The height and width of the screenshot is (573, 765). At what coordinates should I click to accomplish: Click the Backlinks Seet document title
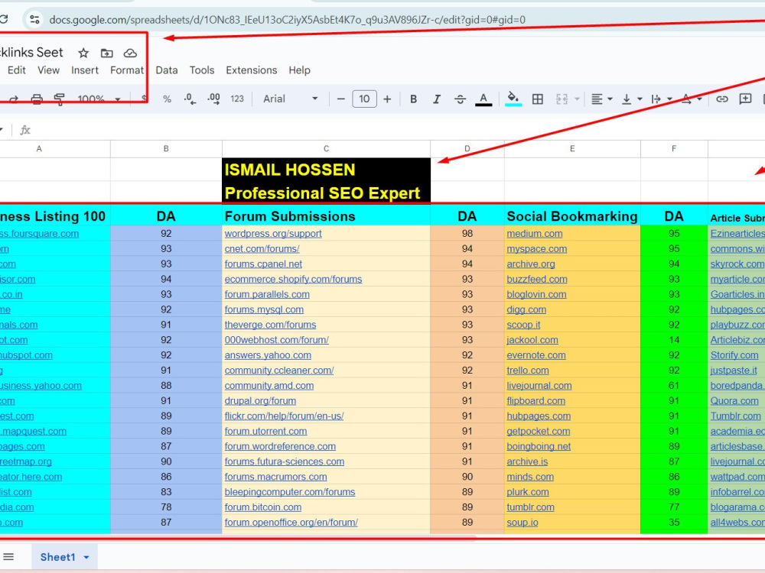pos(31,53)
